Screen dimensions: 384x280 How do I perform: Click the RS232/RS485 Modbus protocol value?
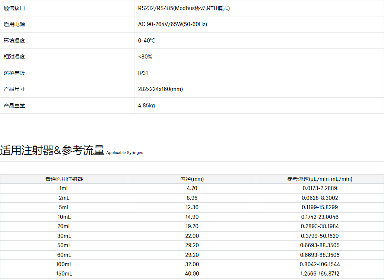(184, 8)
